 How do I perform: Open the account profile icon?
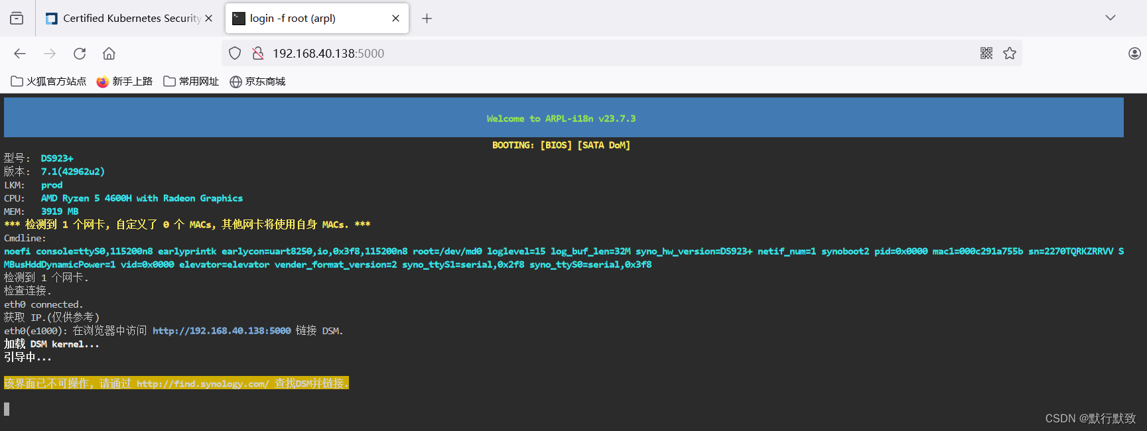pyautogui.click(x=1134, y=53)
